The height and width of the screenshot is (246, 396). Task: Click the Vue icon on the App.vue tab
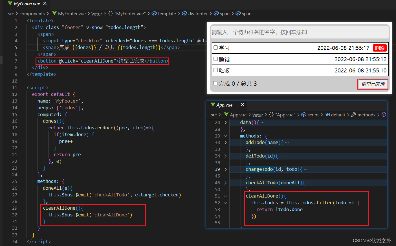[x=213, y=105]
